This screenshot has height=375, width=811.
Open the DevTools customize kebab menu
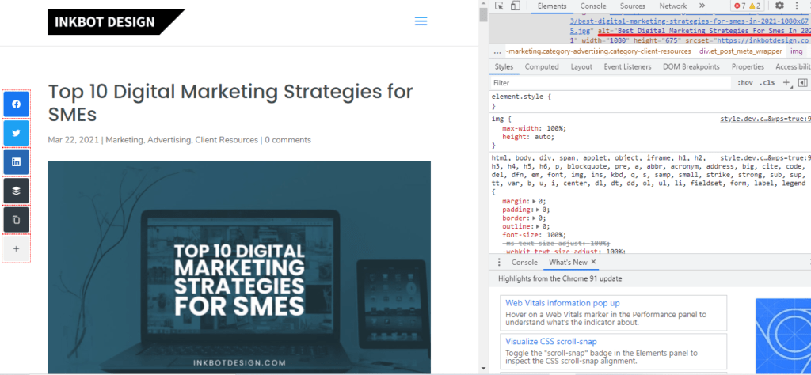797,6
